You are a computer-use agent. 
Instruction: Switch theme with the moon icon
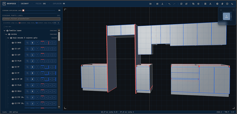click(232, 4)
